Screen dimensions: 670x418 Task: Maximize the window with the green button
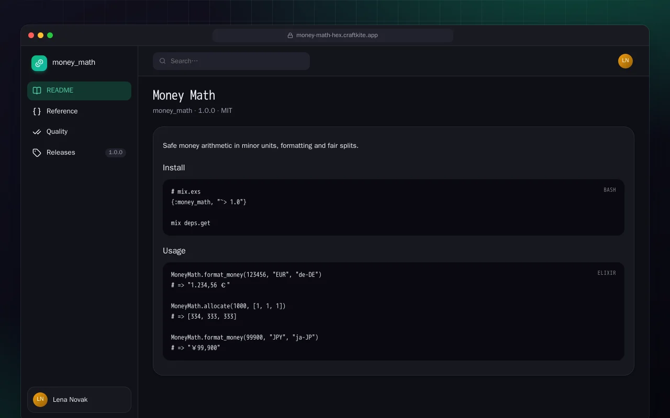click(50, 36)
